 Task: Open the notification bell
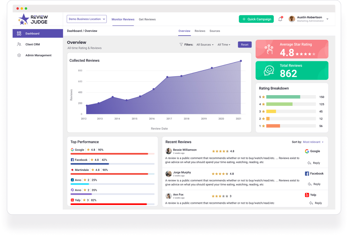281,19
